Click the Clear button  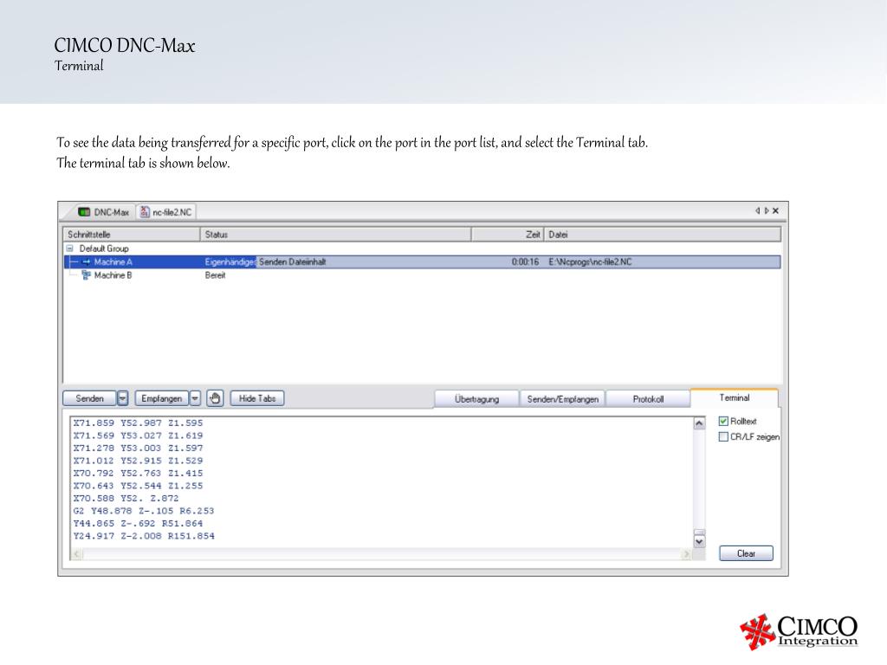pos(746,553)
